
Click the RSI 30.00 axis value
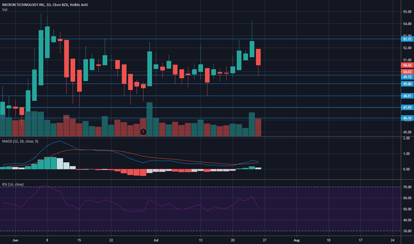407,231
